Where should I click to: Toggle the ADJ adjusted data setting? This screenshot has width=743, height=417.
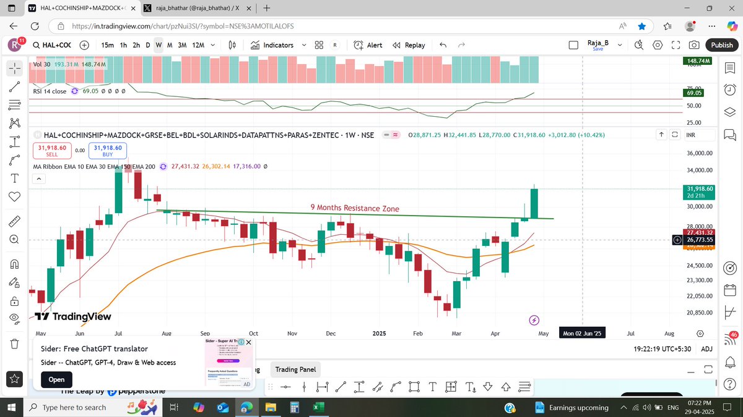706,349
